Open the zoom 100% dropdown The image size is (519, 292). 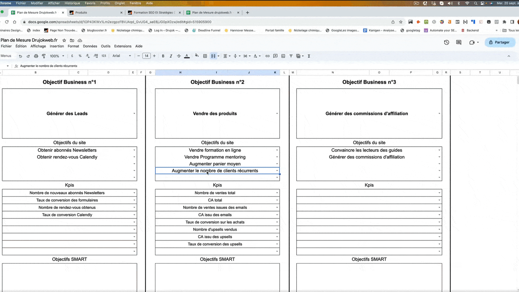(x=57, y=56)
